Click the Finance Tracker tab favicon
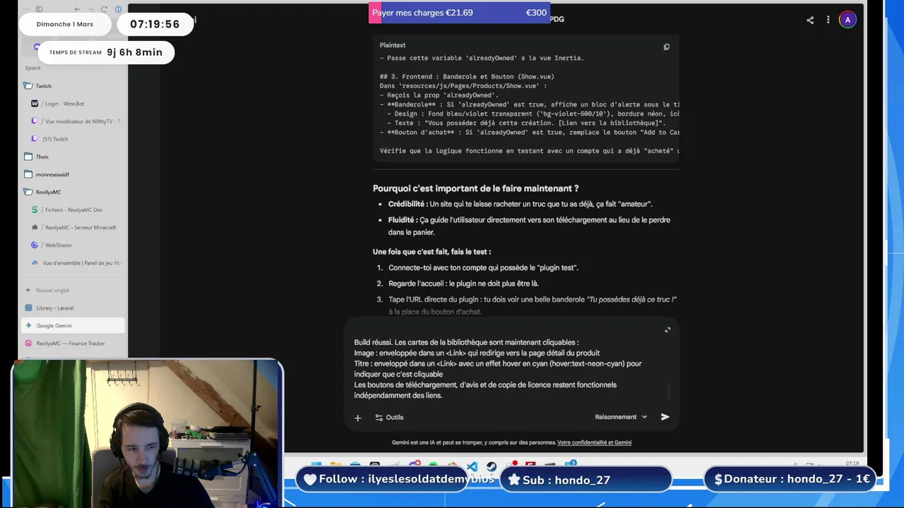Viewport: 904px width, 508px height. (28, 343)
